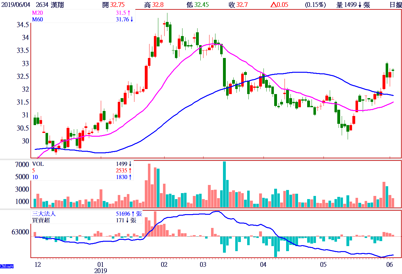402x274 pixels.
Task: Click the 1000 volume axis label
Action: (x=23, y=202)
